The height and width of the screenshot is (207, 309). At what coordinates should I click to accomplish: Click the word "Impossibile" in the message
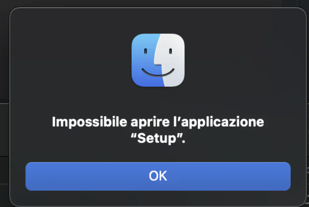(89, 122)
